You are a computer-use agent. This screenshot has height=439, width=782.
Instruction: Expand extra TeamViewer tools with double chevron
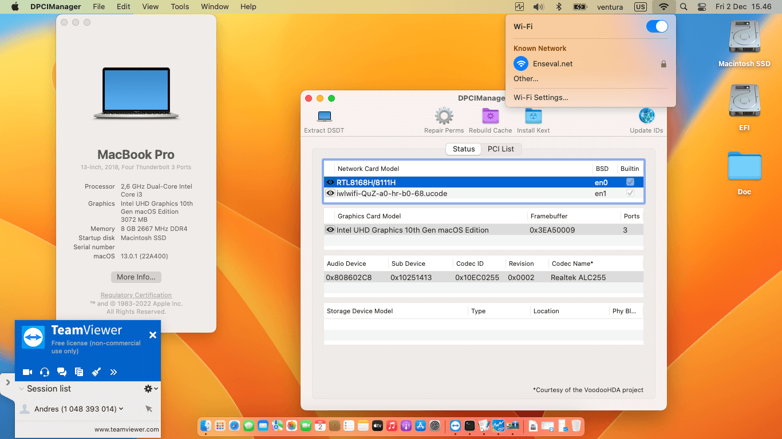click(113, 372)
